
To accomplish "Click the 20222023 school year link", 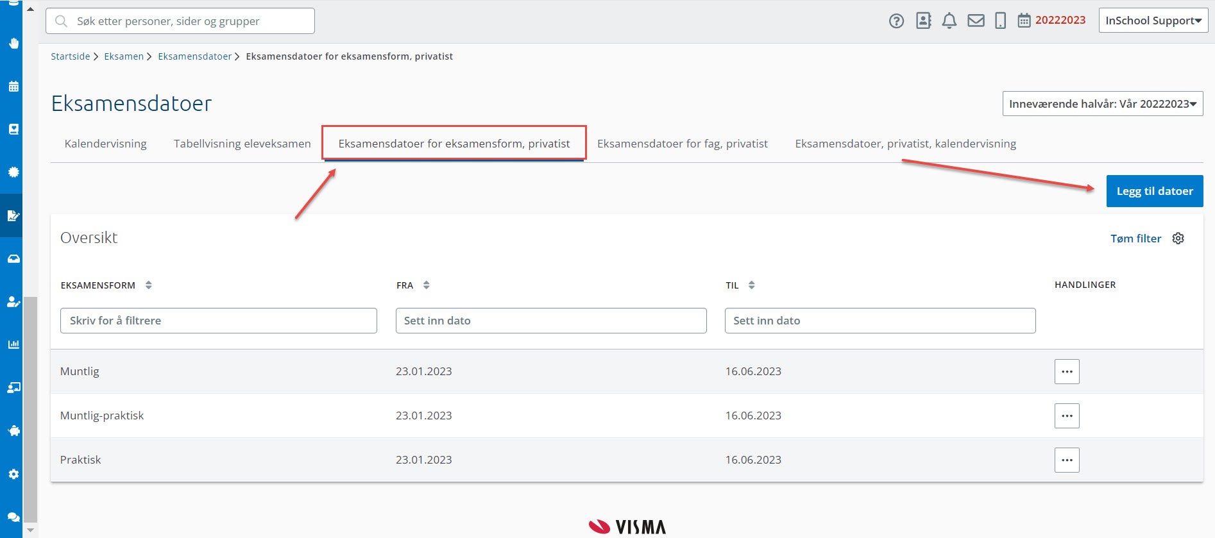I will pyautogui.click(x=1060, y=20).
